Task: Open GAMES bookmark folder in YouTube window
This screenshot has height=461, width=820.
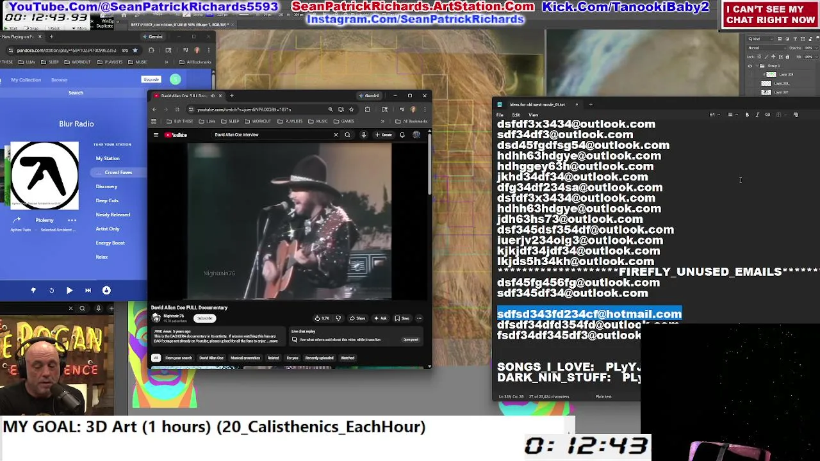Action: coord(345,121)
